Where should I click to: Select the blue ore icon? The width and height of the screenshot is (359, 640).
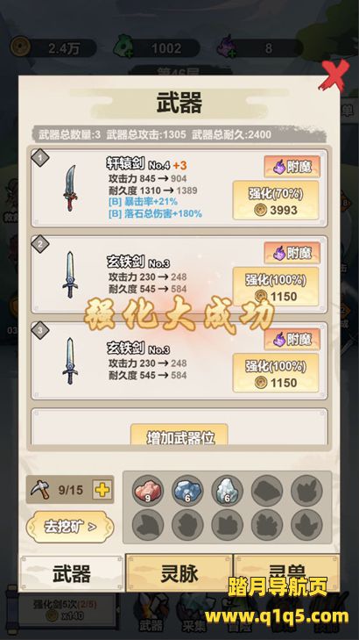coord(187,490)
